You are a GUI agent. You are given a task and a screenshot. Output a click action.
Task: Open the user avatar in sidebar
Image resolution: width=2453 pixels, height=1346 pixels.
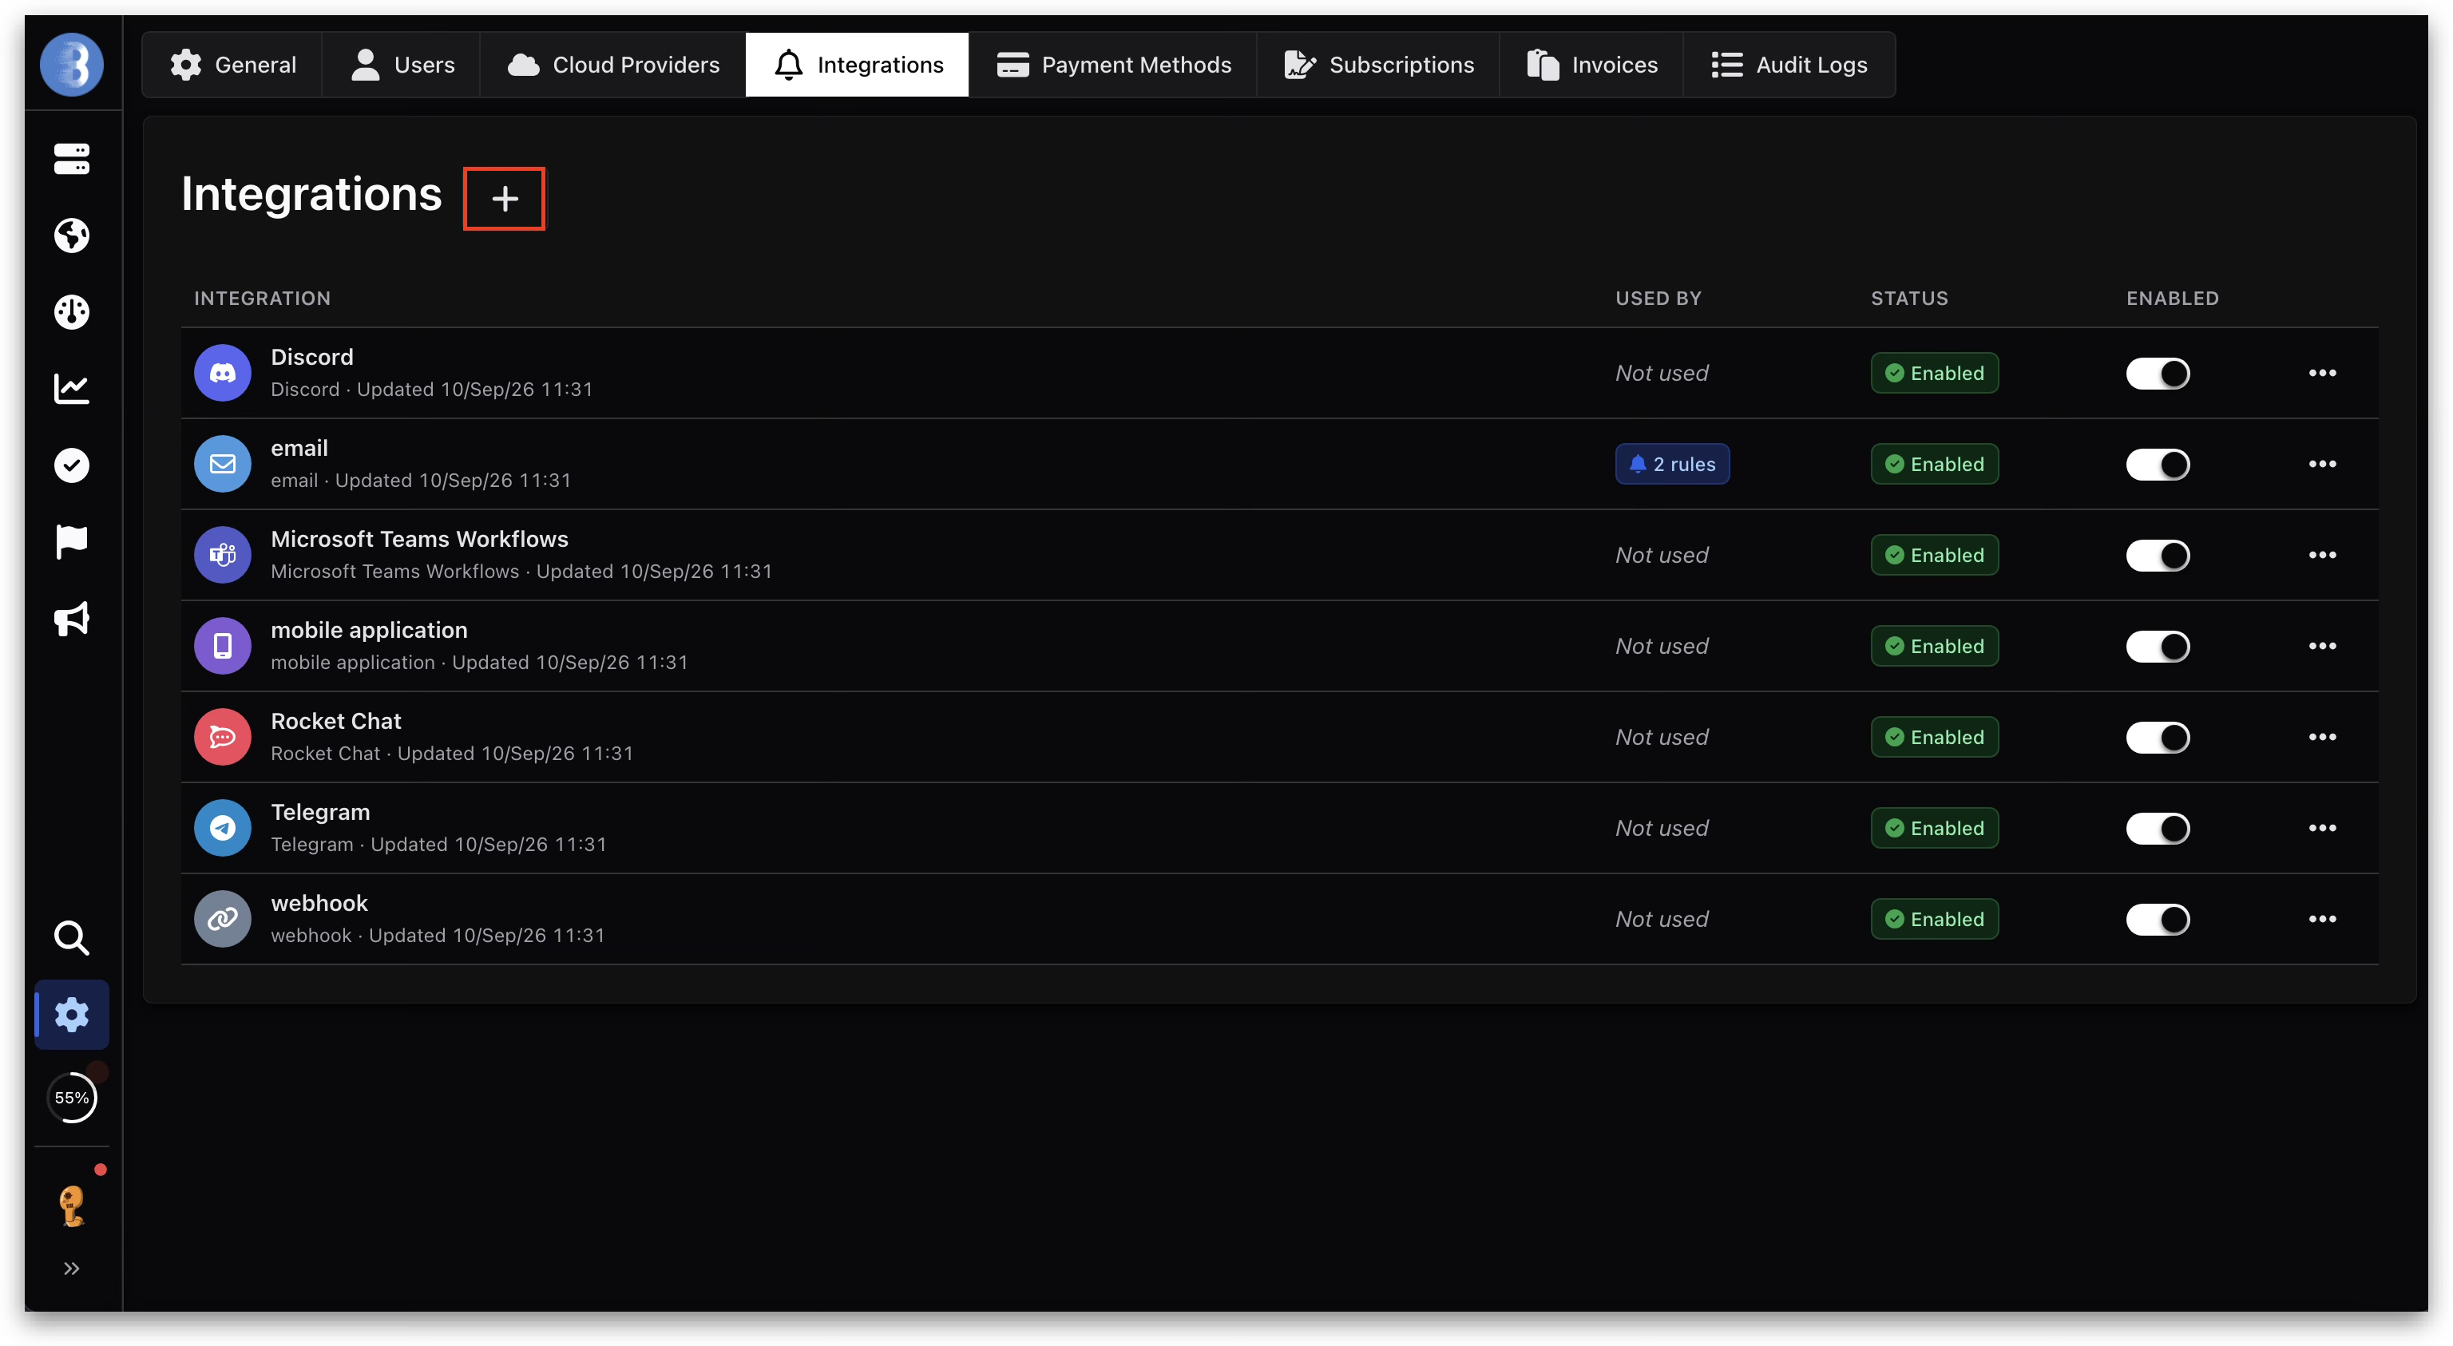(x=71, y=1205)
